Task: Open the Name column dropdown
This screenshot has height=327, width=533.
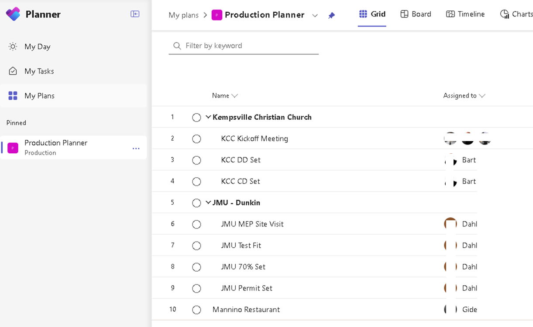Action: (x=234, y=96)
